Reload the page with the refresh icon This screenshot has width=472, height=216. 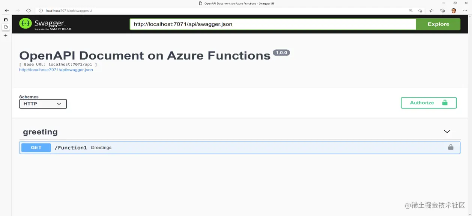click(28, 11)
